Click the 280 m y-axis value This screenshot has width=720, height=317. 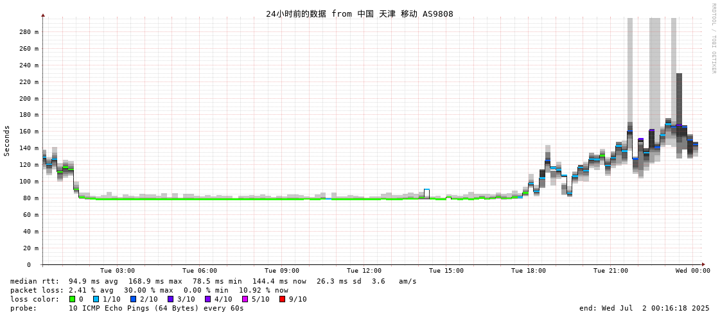pos(29,31)
